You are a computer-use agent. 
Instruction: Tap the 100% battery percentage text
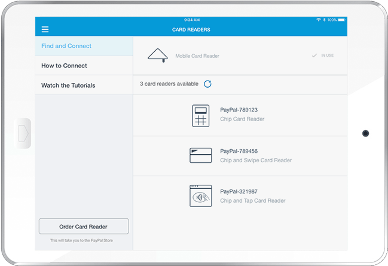[332, 20]
